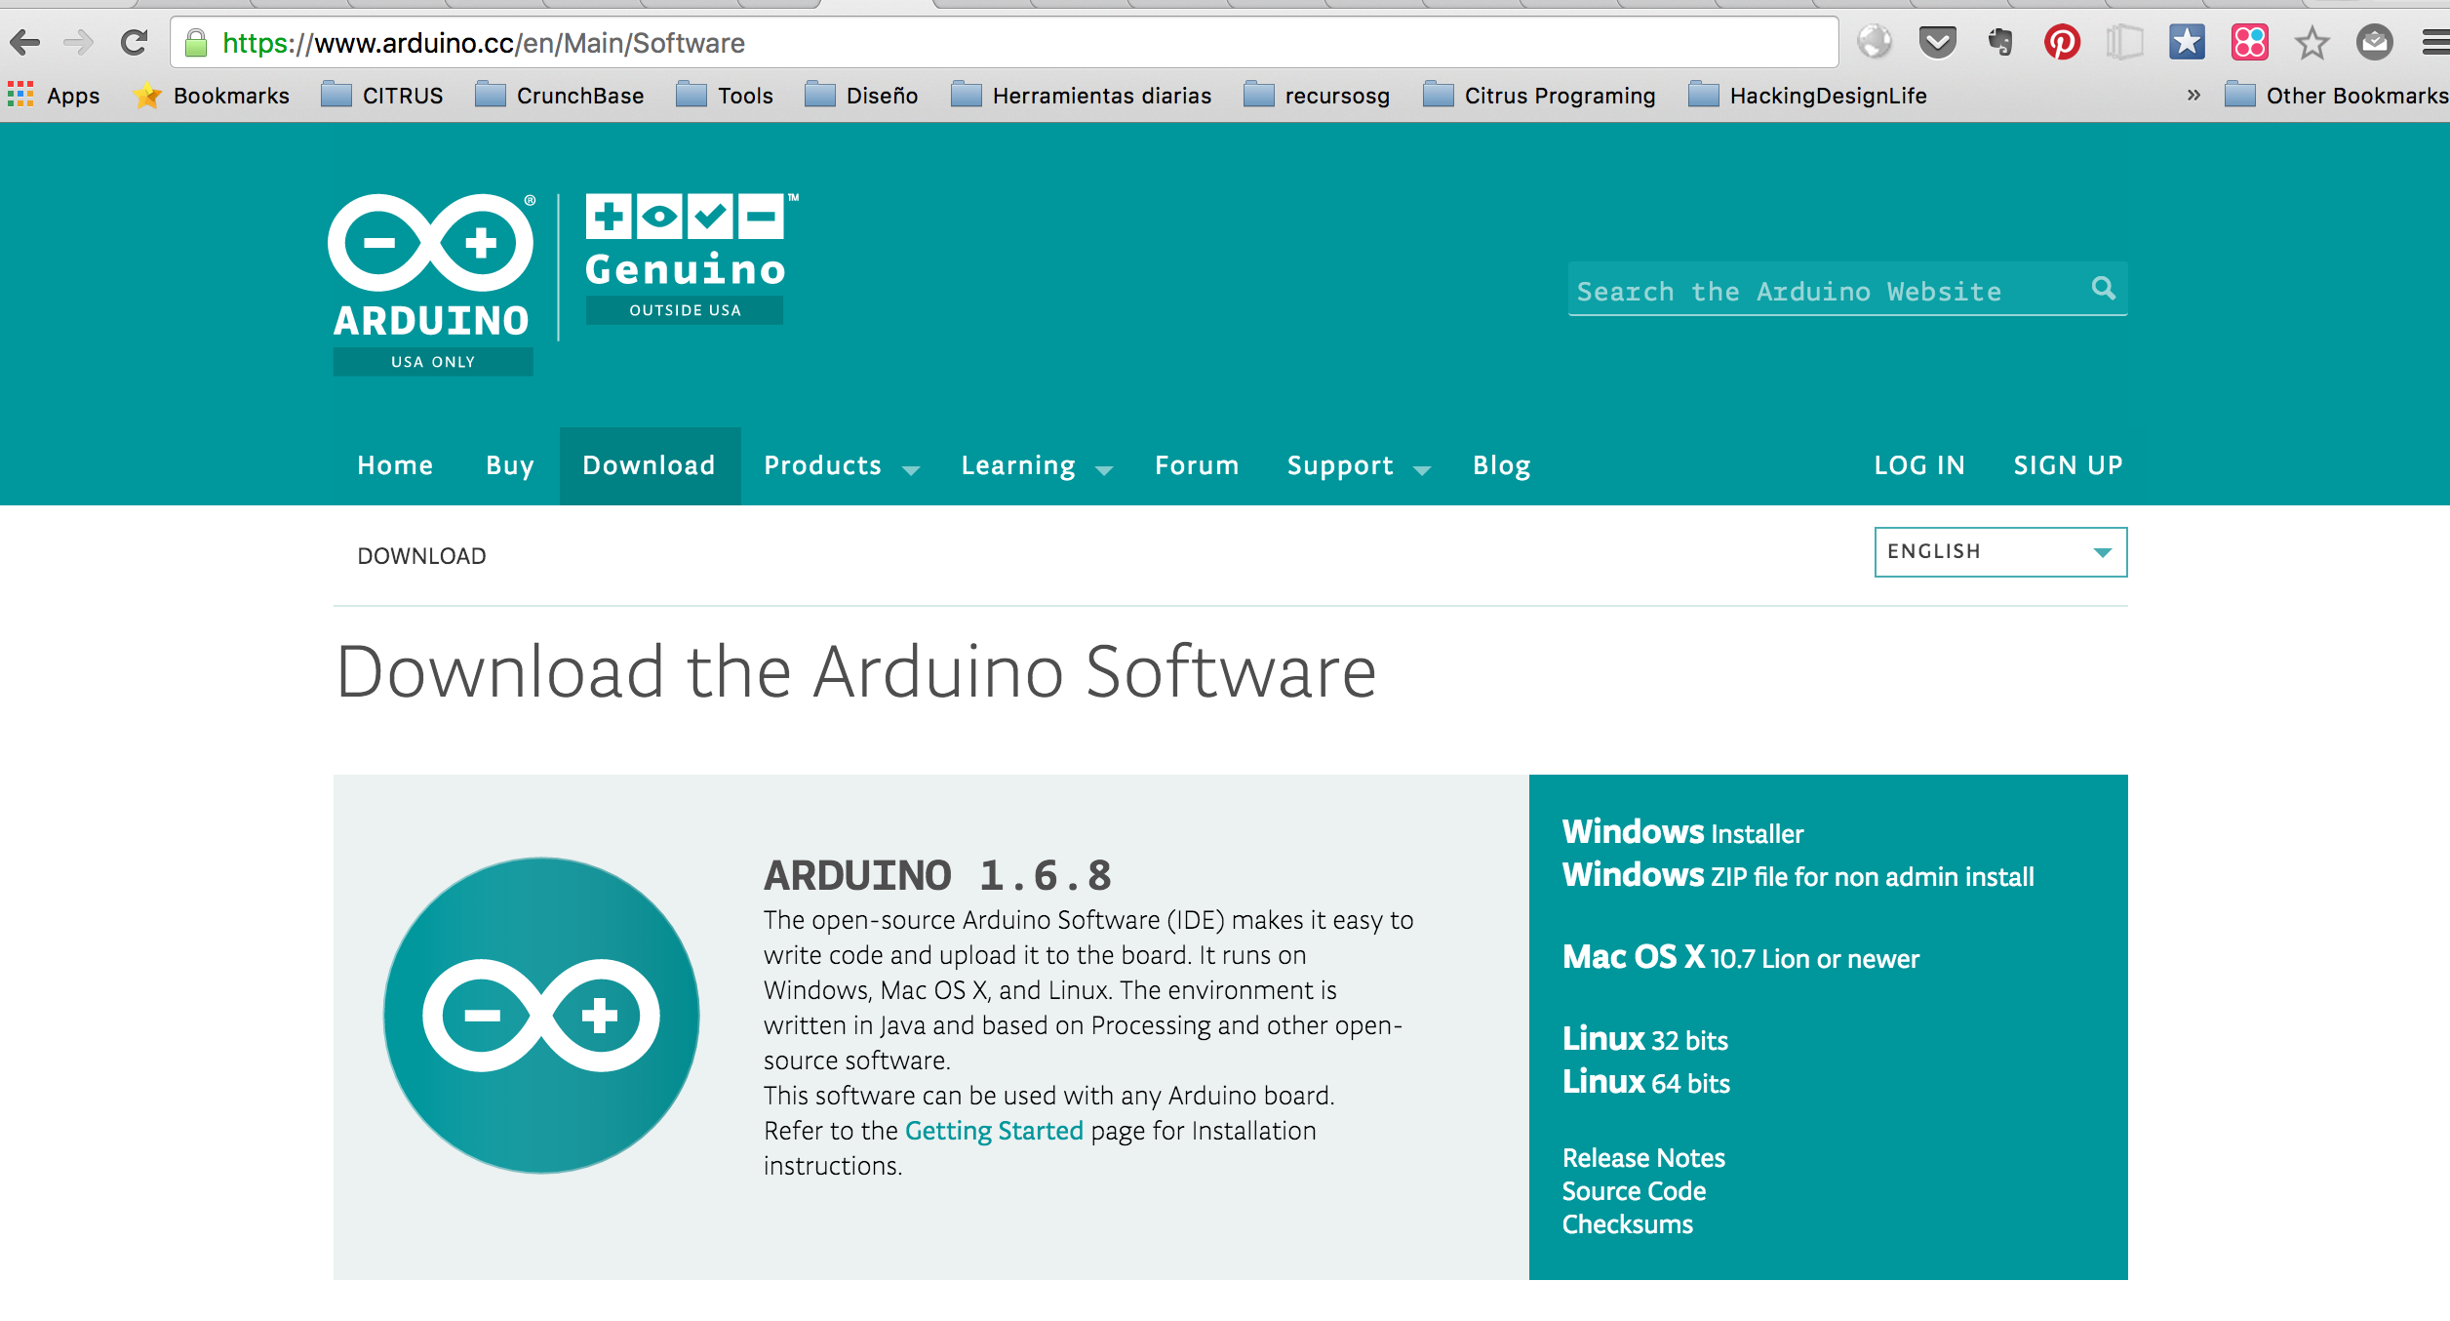
Task: Expand the Support menu
Action: [x=1358, y=466]
